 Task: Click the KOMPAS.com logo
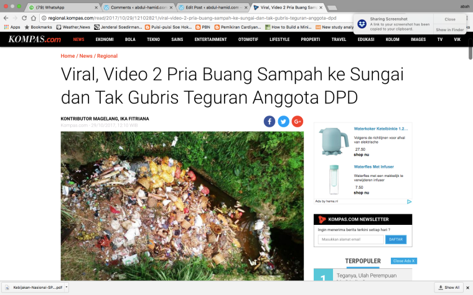[x=34, y=39]
